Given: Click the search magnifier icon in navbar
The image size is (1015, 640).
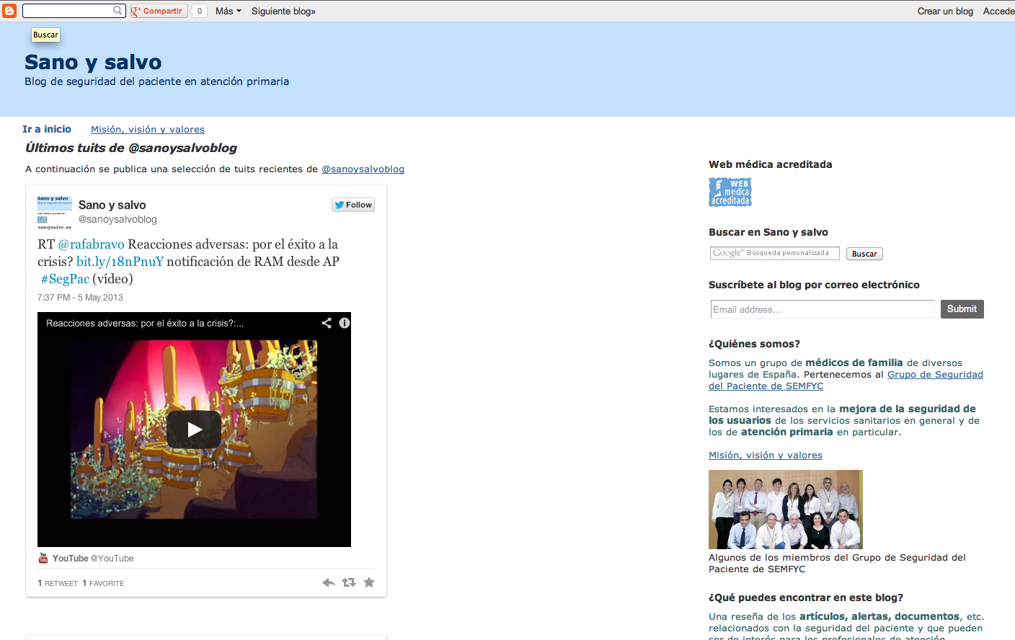Looking at the screenshot, I should 118,11.
